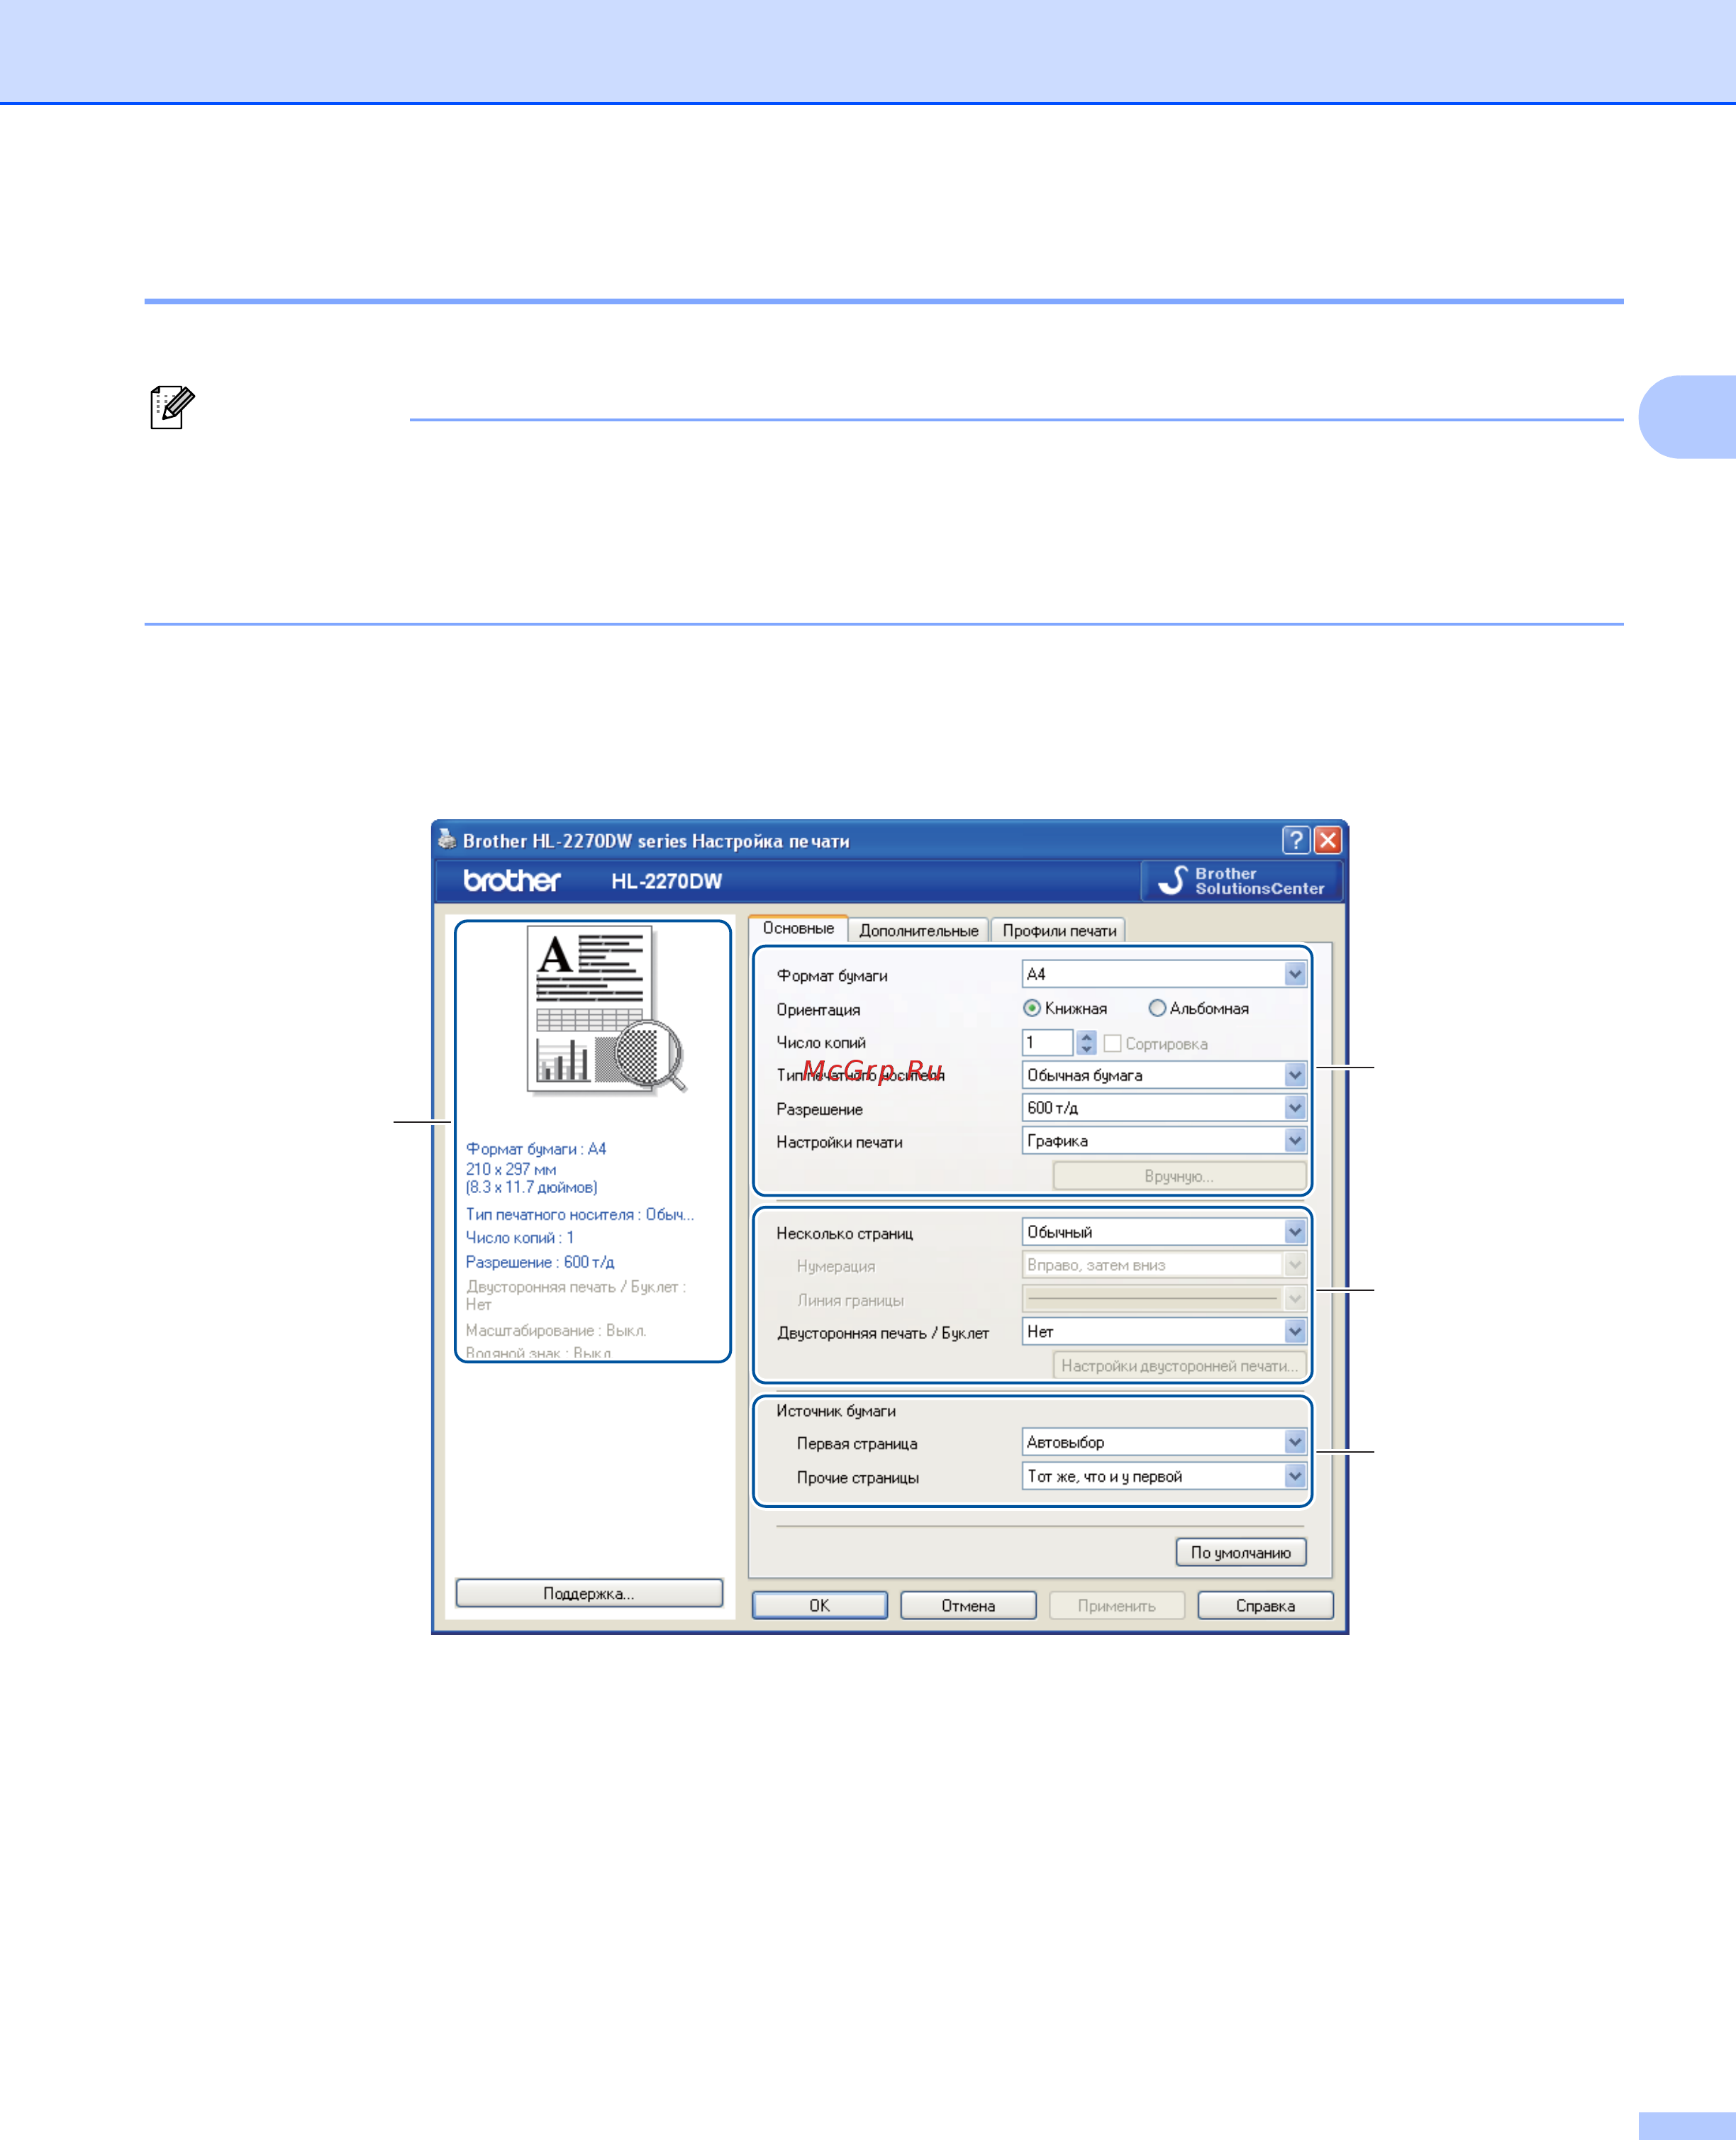Click the Справка button
This screenshot has height=2140, width=1736.
point(1265,1606)
